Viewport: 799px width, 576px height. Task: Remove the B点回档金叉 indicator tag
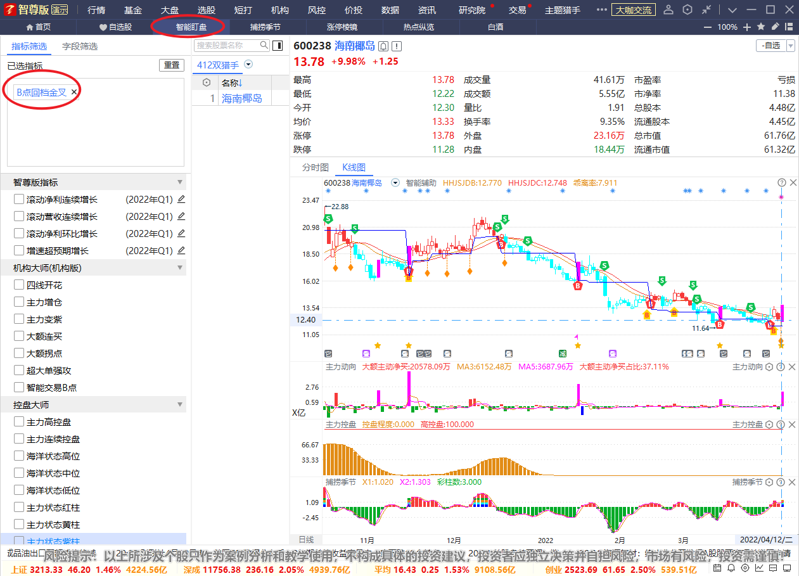click(x=74, y=92)
